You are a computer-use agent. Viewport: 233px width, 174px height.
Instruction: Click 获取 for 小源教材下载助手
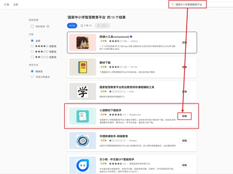(184, 116)
